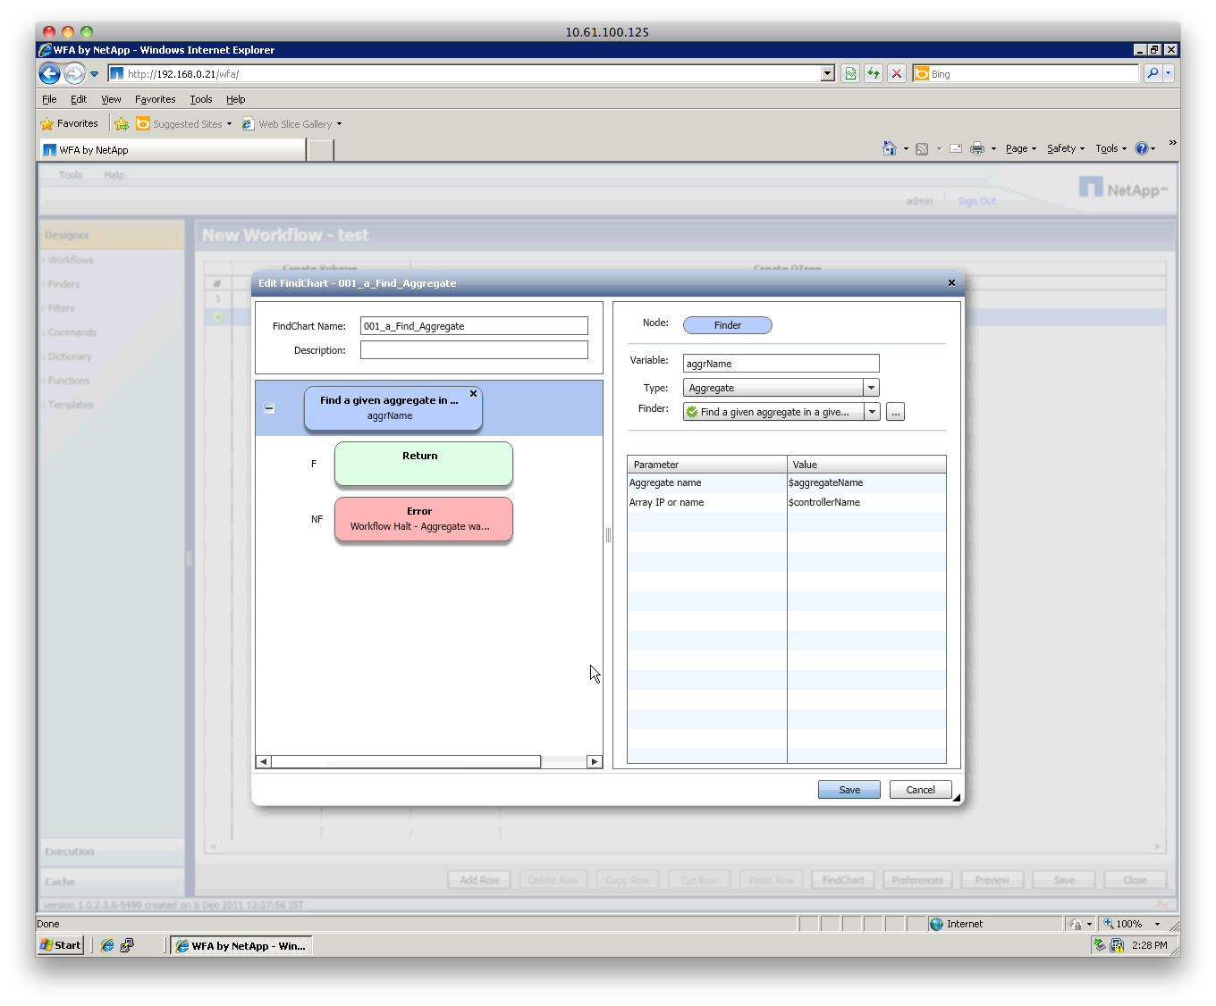Open the Favorites menu in menu bar
The image size is (1216, 1006).
155,99
